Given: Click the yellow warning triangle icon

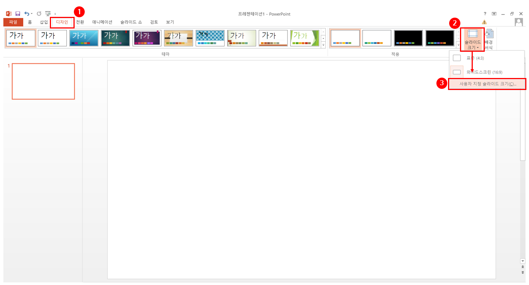Looking at the screenshot, I should (x=484, y=22).
